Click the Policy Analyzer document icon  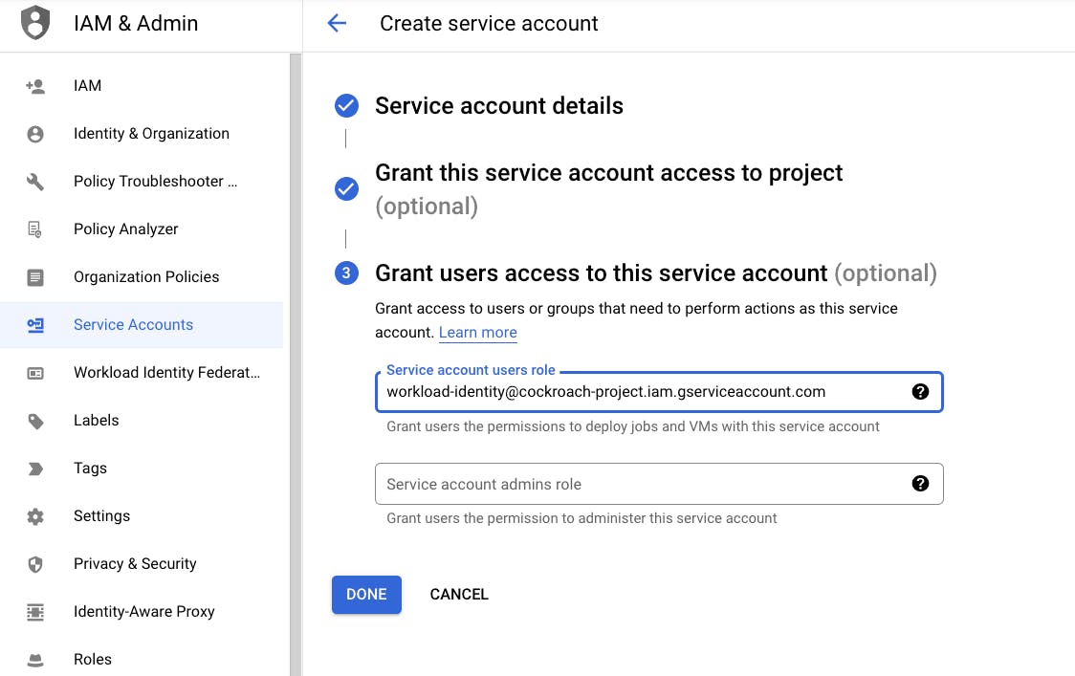34,229
